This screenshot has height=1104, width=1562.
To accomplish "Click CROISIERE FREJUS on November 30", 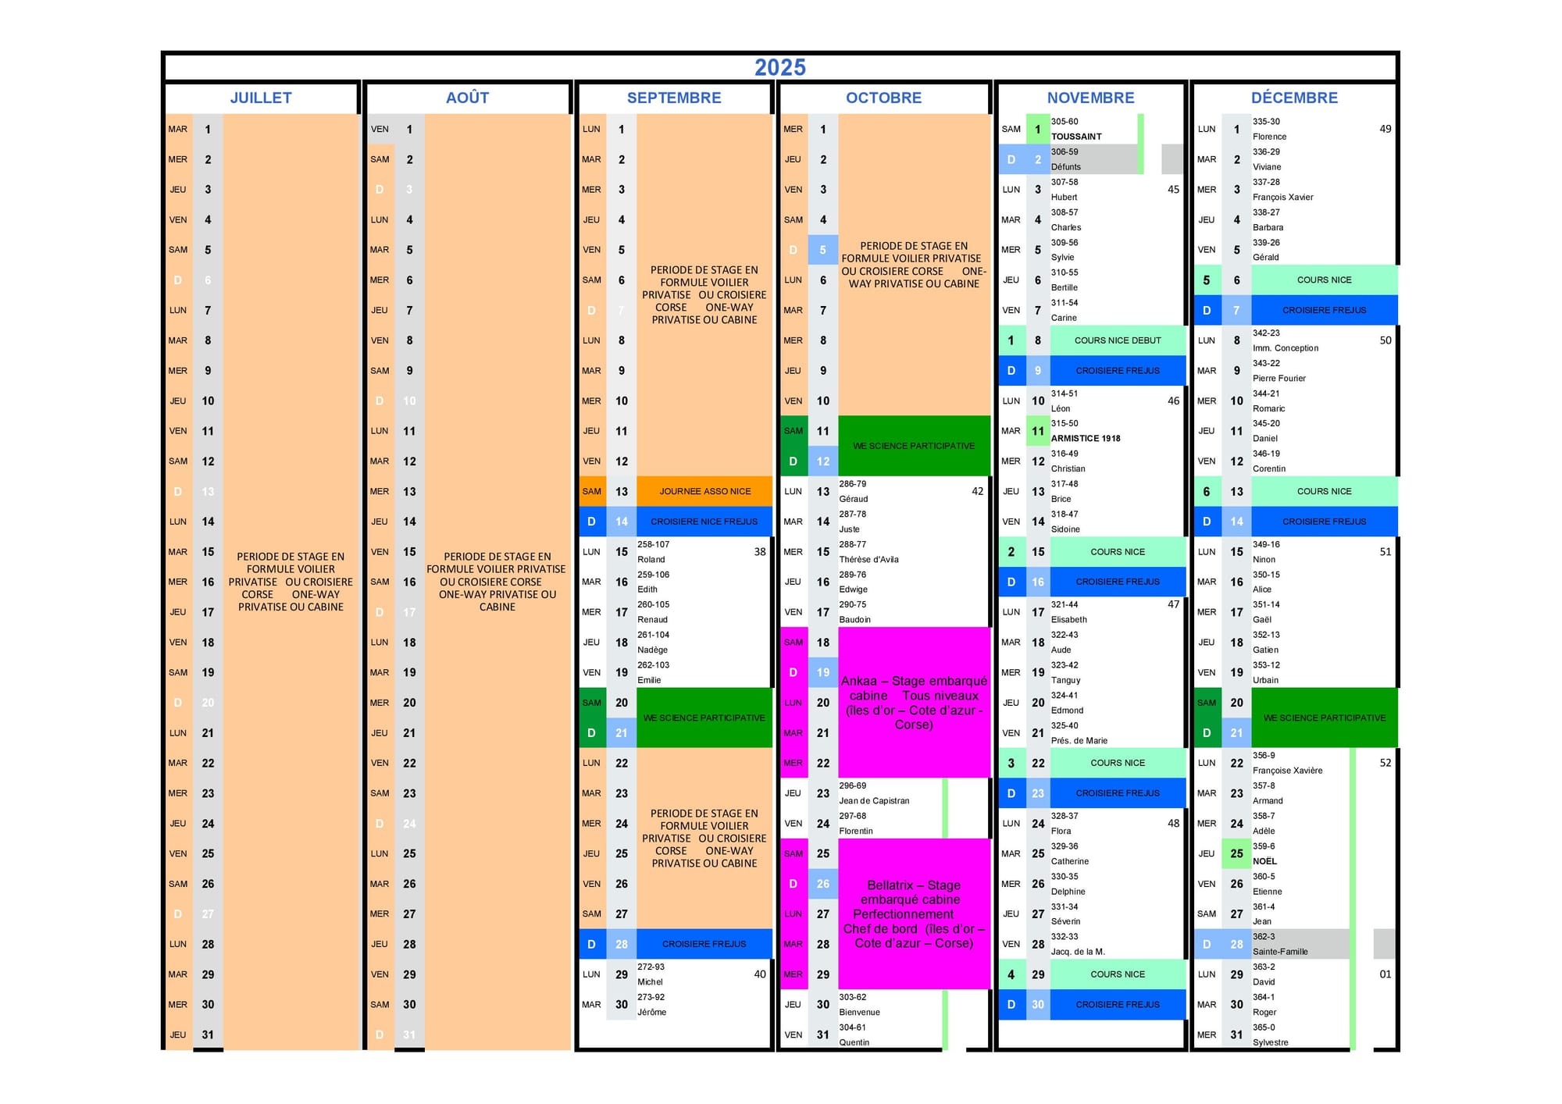I will (x=1117, y=1005).
